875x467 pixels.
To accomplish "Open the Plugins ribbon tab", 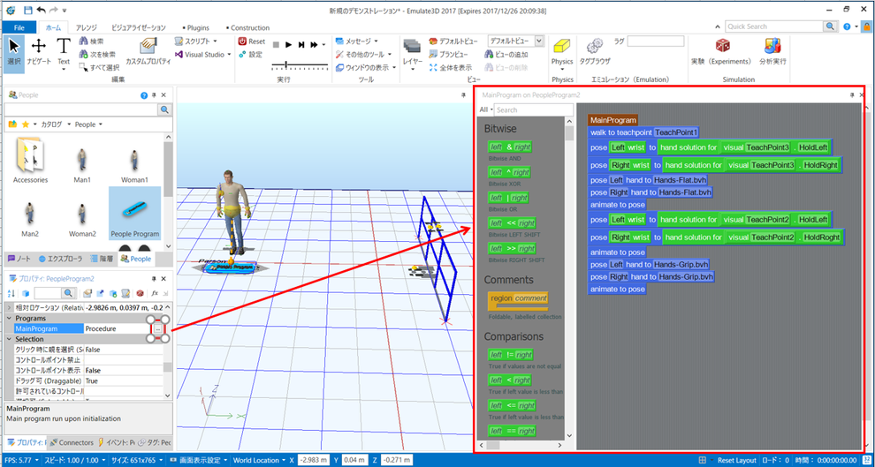I will pyautogui.click(x=195, y=27).
